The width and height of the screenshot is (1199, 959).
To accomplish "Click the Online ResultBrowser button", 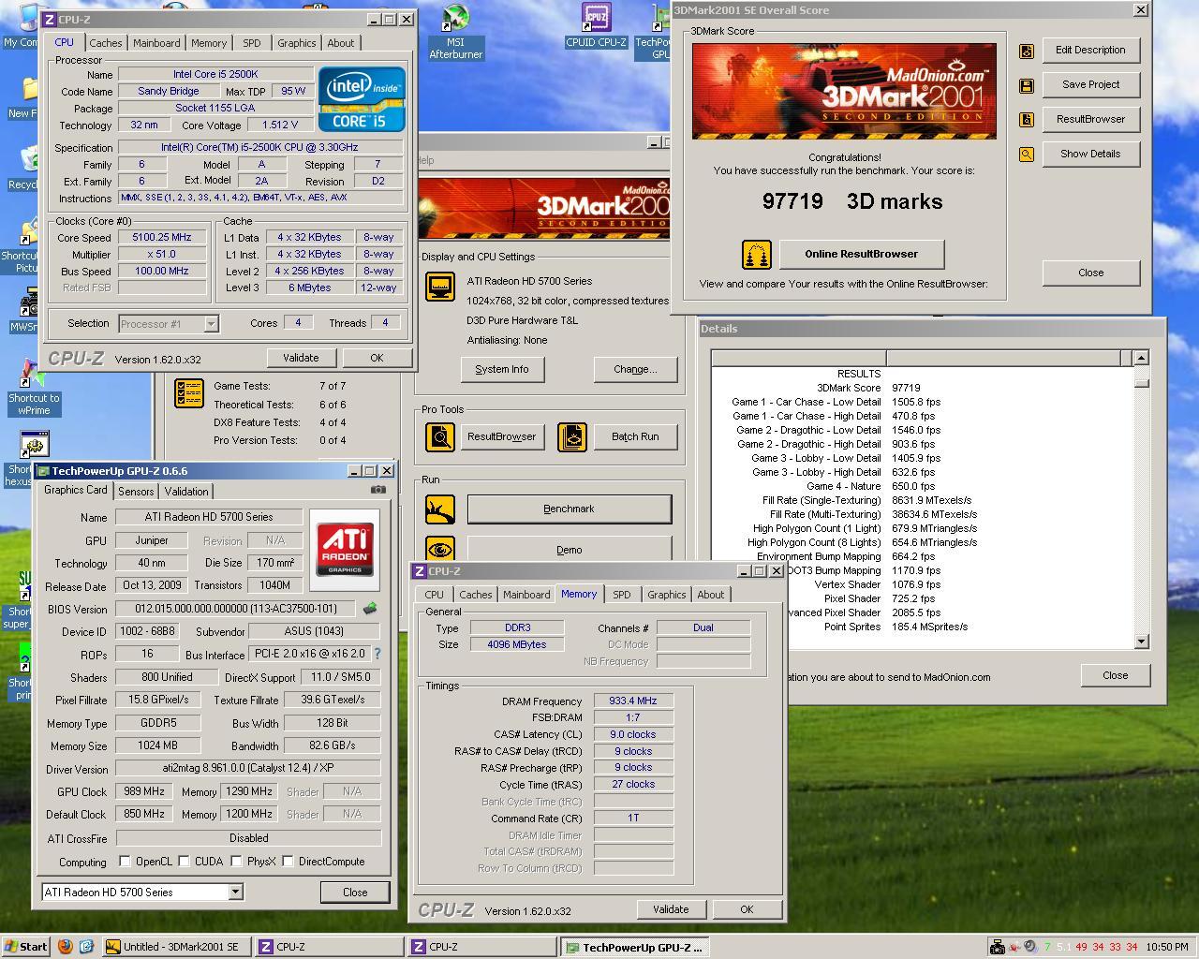I will pyautogui.click(x=861, y=254).
